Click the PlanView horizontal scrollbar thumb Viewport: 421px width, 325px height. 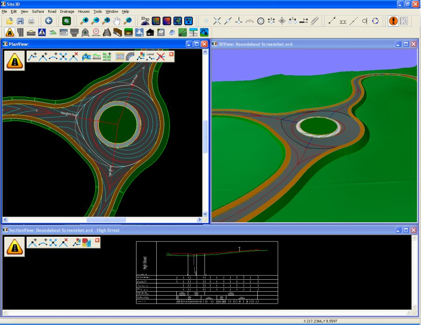106,220
